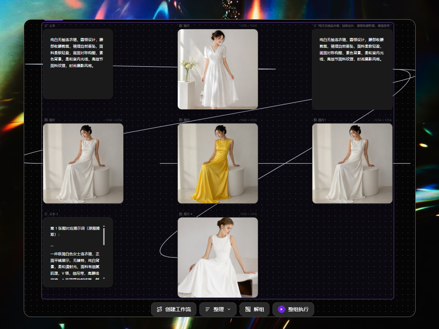Click the image icon above the yellow dress node
This screenshot has width=439, height=329.
coord(181,120)
